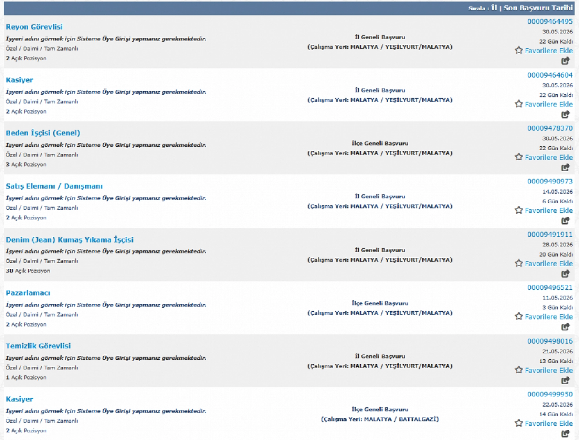Click share icon for listing 00009464604
Image resolution: width=579 pixels, height=440 pixels.
pos(566,115)
